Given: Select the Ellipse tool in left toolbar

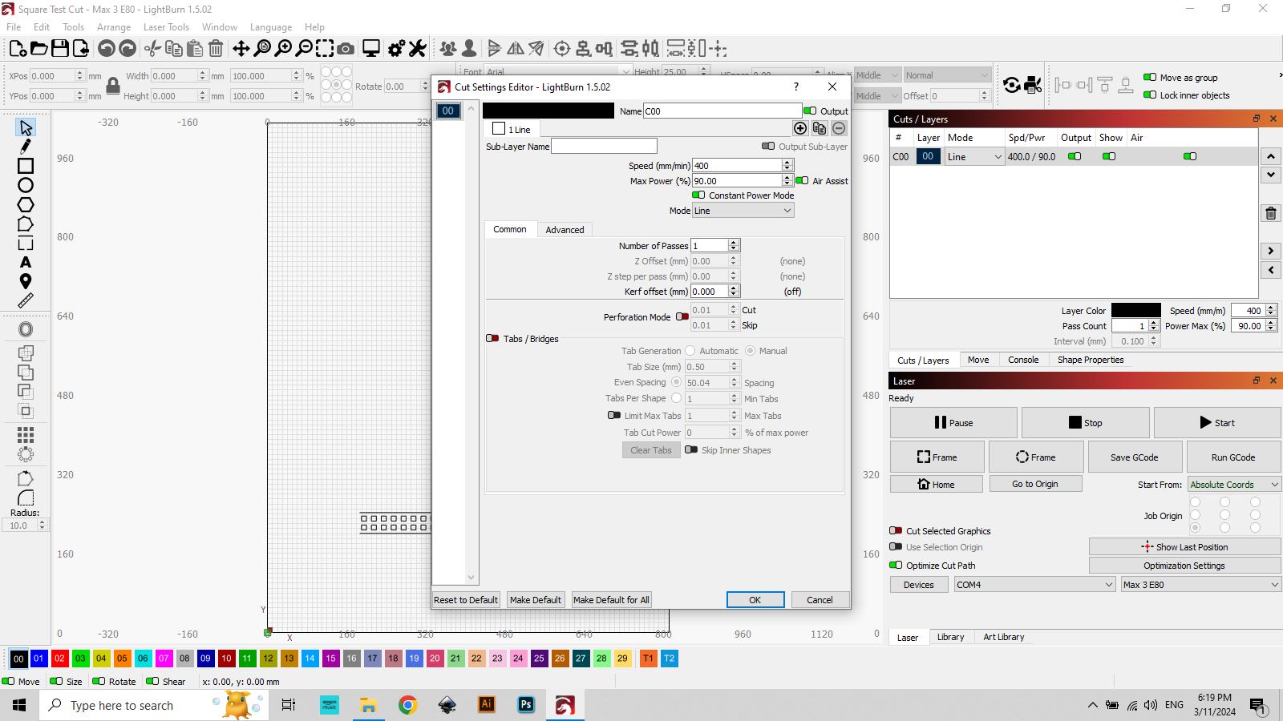Looking at the screenshot, I should pyautogui.click(x=26, y=185).
